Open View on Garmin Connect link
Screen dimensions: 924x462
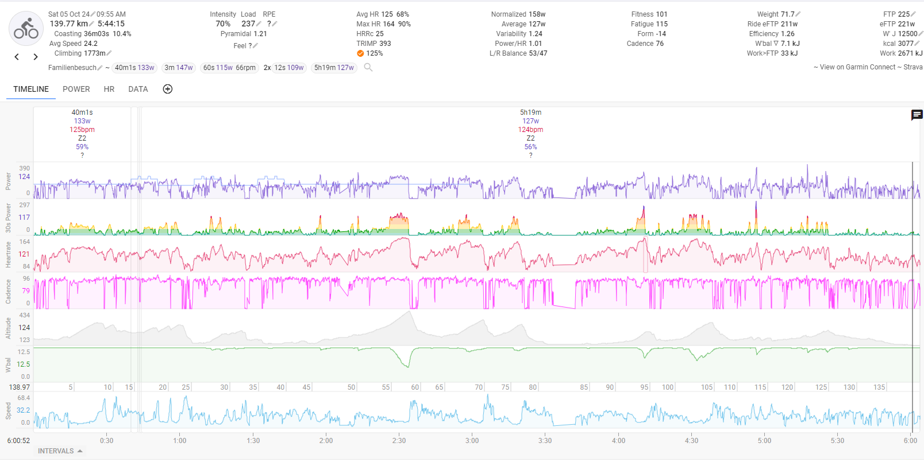(857, 67)
